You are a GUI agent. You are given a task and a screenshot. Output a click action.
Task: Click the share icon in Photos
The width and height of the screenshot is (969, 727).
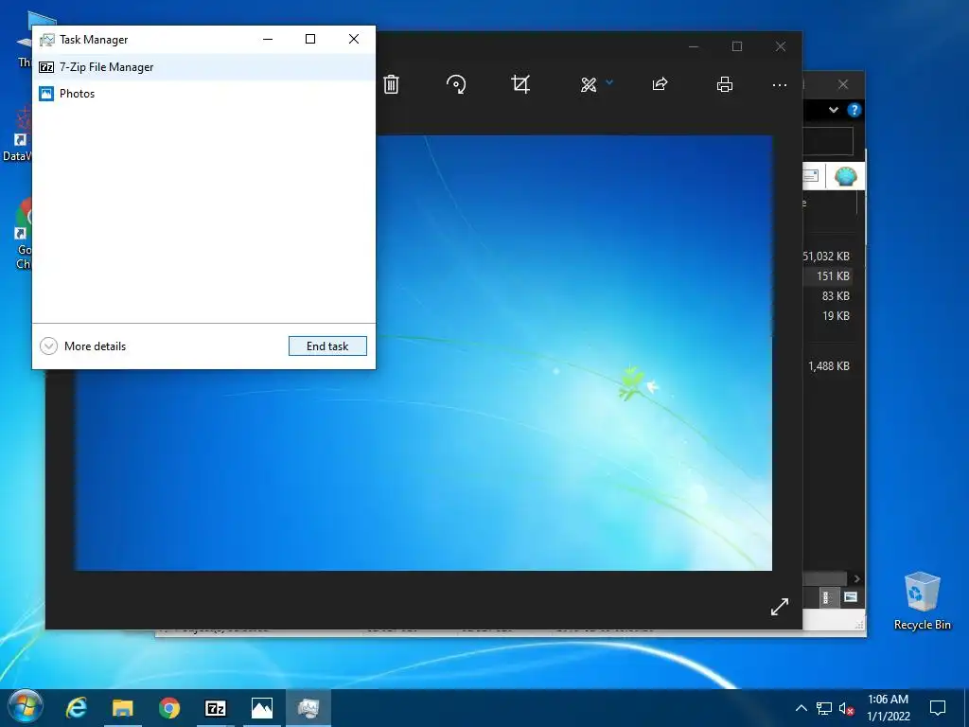(x=660, y=84)
